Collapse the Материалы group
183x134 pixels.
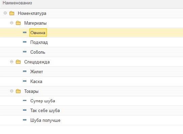(11, 23)
